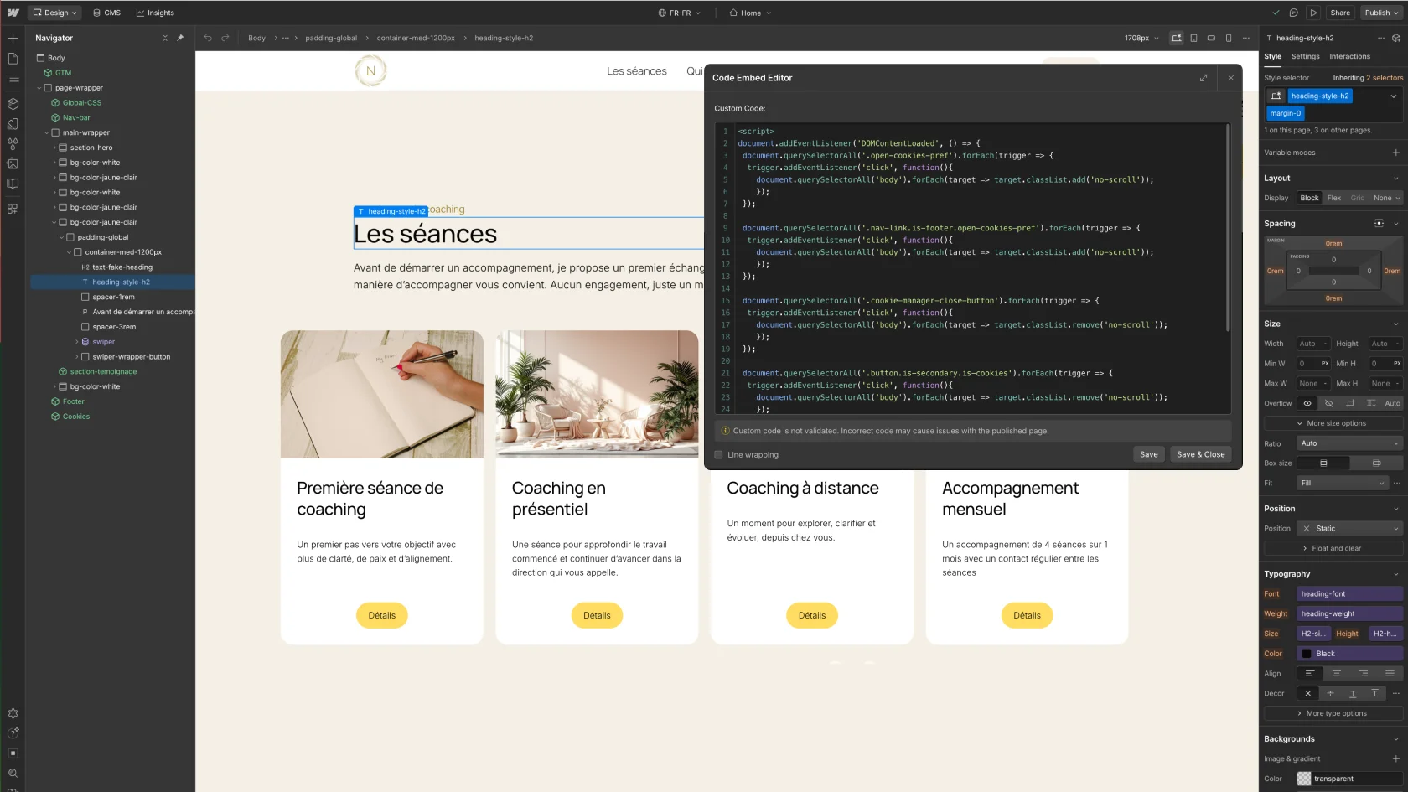Expand the Code Embed Editor to fullscreen
Viewport: 1408px width, 792px height.
1204,78
